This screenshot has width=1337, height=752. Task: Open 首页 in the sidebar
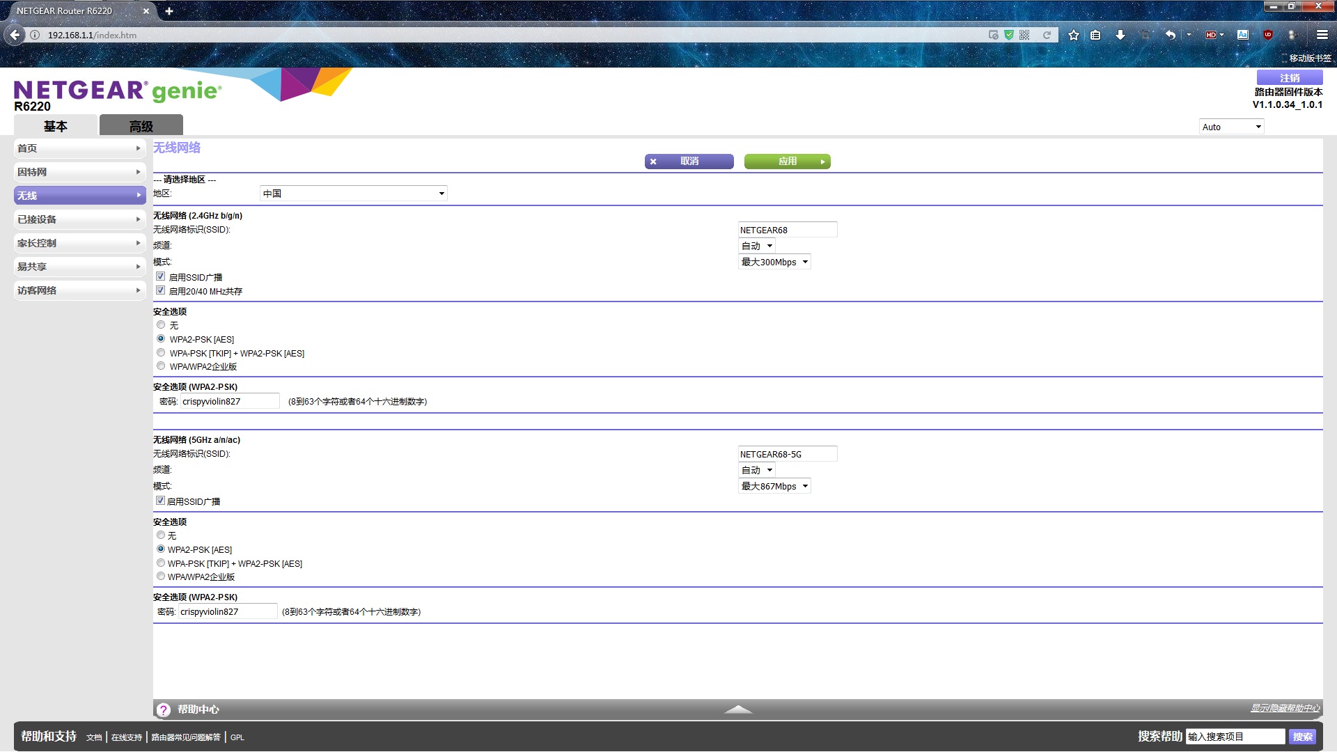click(79, 148)
